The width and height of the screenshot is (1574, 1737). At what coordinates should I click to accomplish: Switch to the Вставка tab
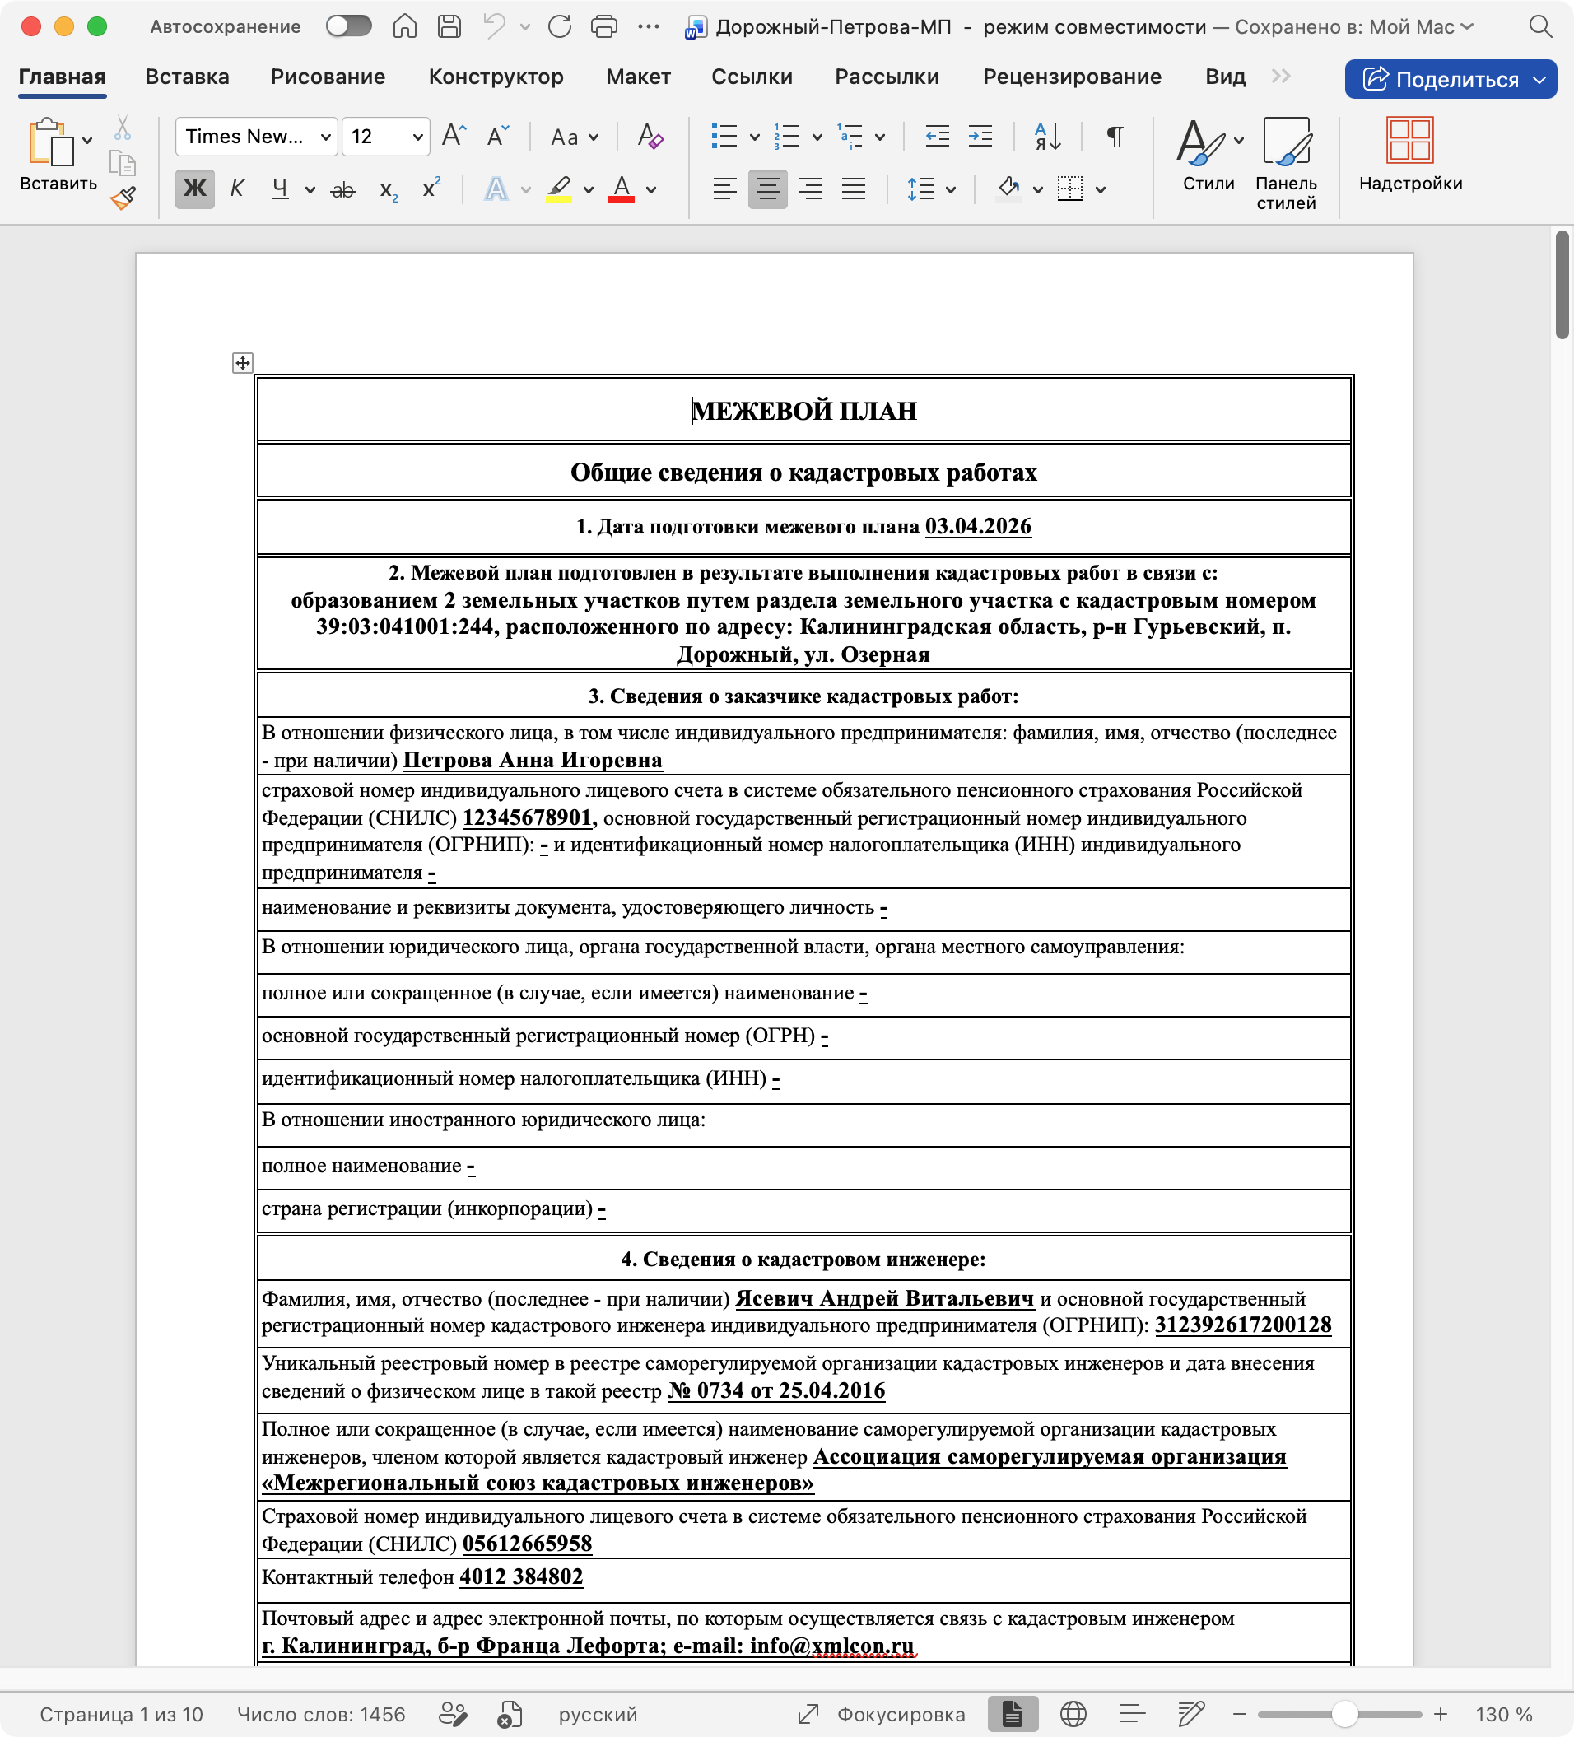187,77
